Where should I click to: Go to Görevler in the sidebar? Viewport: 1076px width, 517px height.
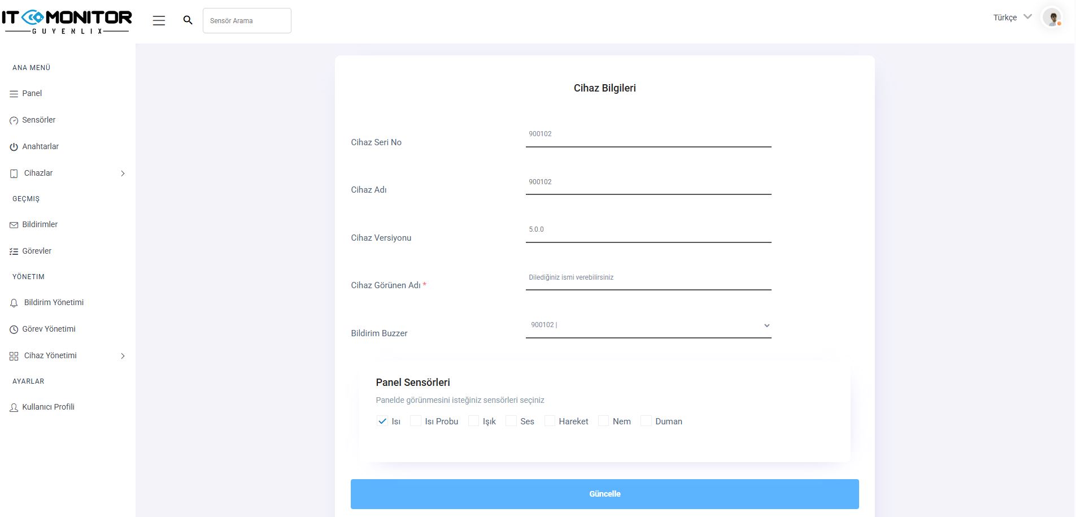(x=37, y=251)
